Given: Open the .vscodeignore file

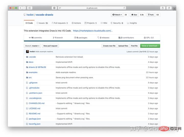Looking at the screenshot, I should tap(35, 98).
